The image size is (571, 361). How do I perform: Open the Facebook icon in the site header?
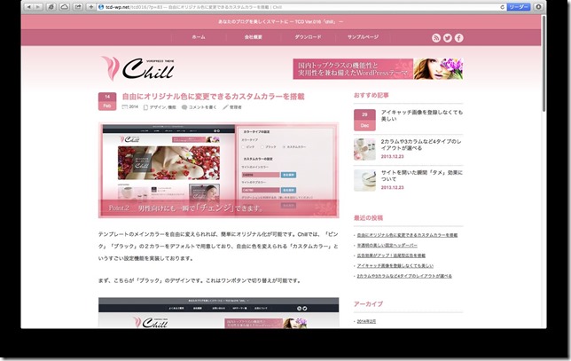click(459, 38)
